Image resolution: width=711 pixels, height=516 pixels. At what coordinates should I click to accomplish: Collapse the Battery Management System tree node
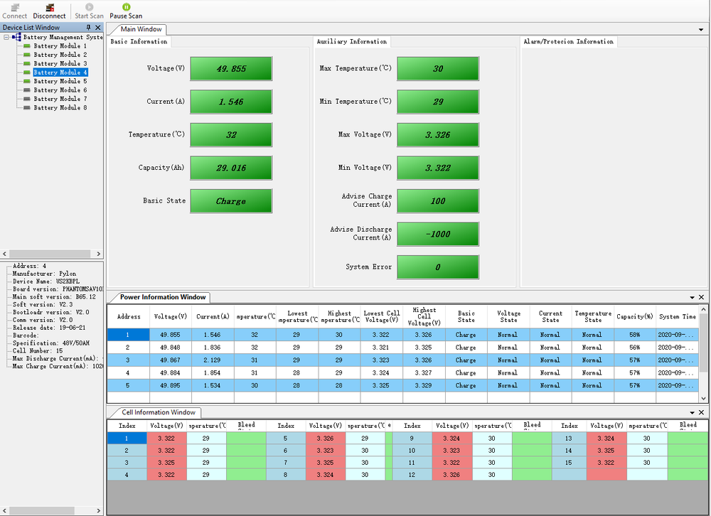pos(6,37)
